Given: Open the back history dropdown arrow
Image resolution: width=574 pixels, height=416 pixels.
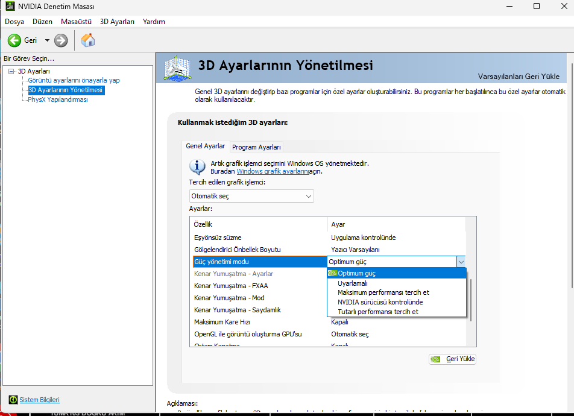Looking at the screenshot, I should click(x=47, y=40).
